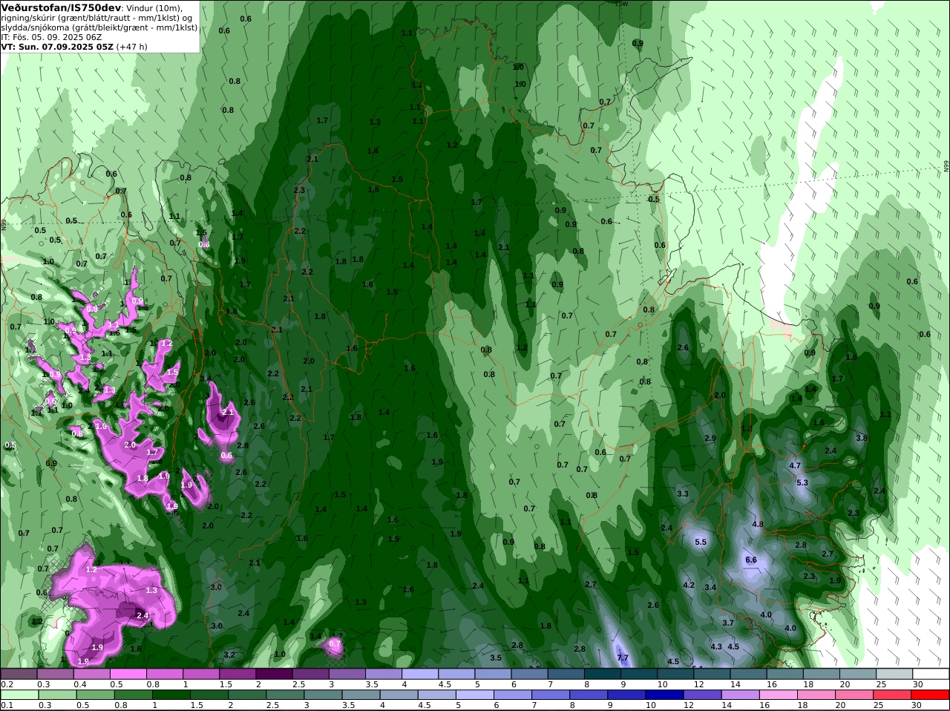Select the 3.7 value near the south-east coast
950x711 pixels.
(728, 623)
